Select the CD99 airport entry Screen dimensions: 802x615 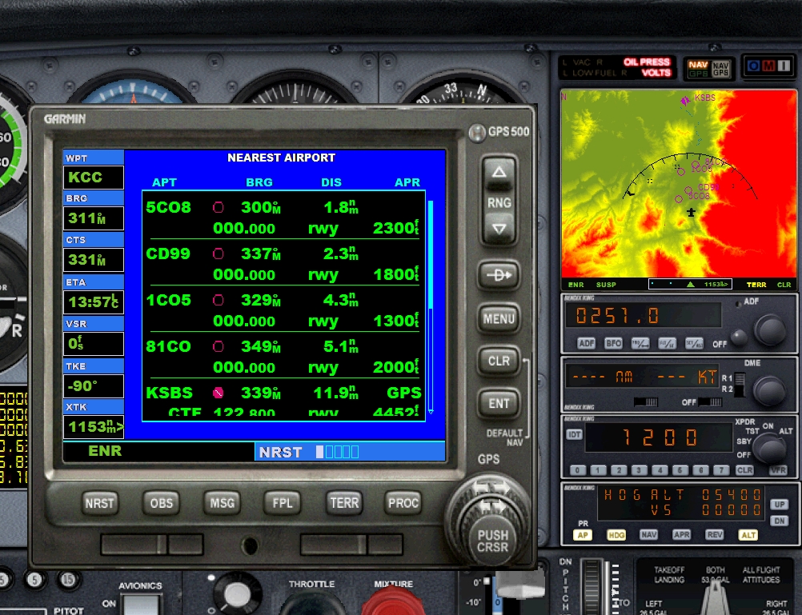click(283, 264)
